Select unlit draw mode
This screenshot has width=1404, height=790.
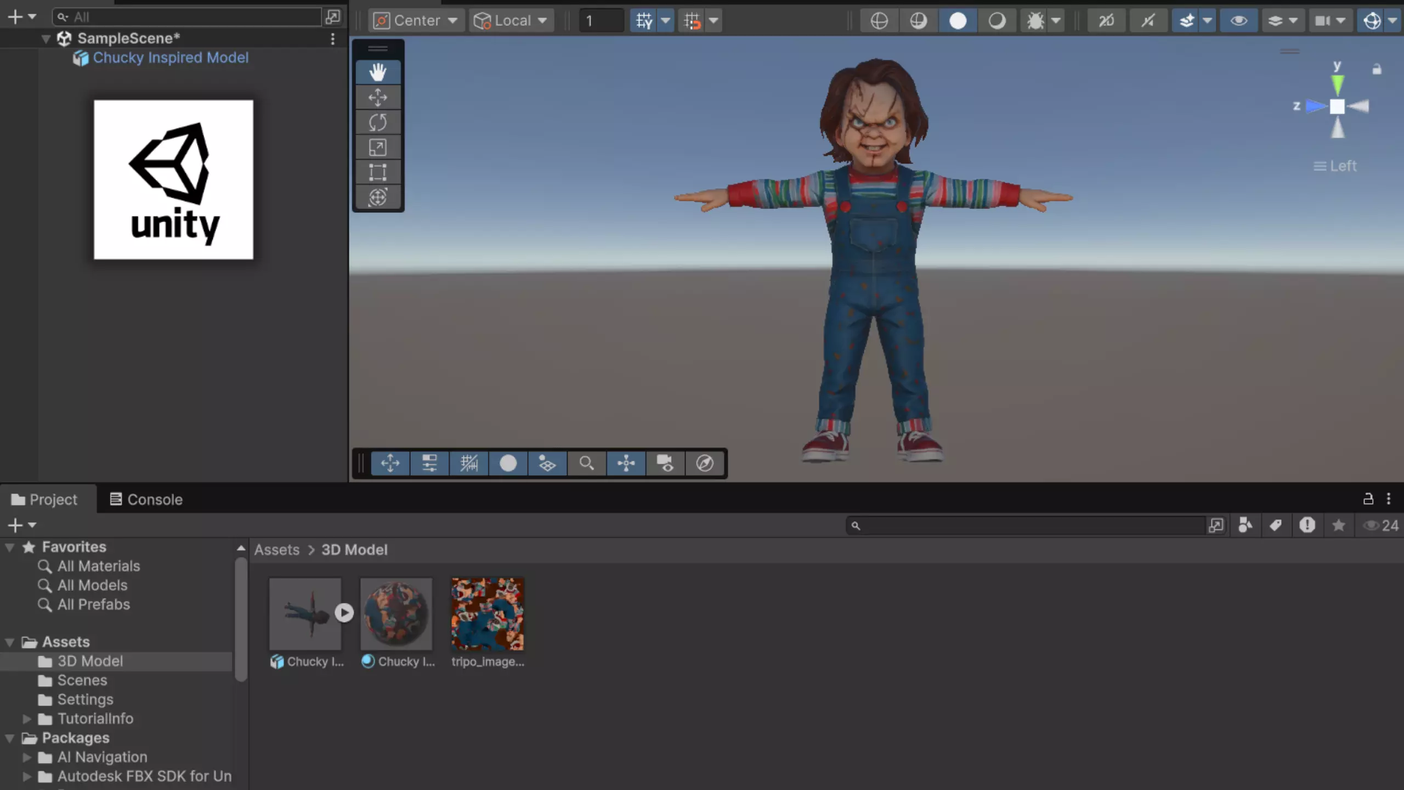coord(997,21)
